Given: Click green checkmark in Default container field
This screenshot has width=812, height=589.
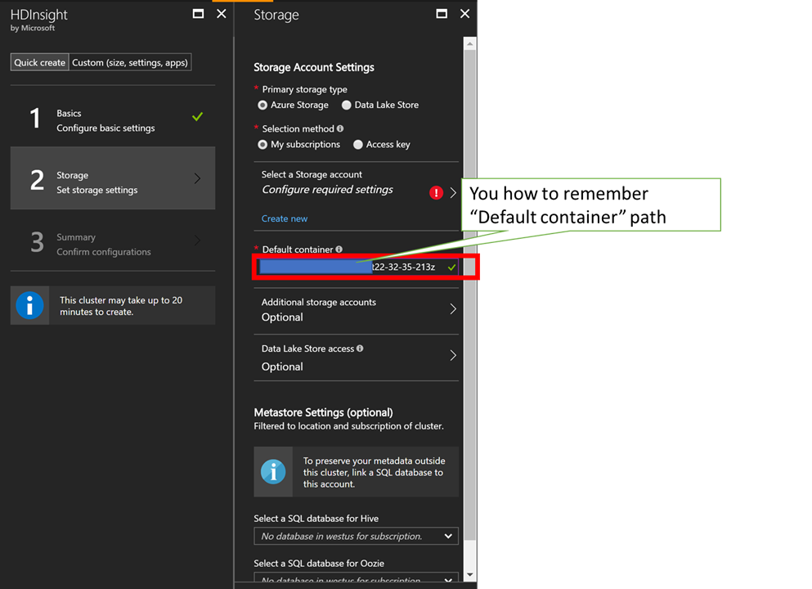Looking at the screenshot, I should pyautogui.click(x=451, y=268).
